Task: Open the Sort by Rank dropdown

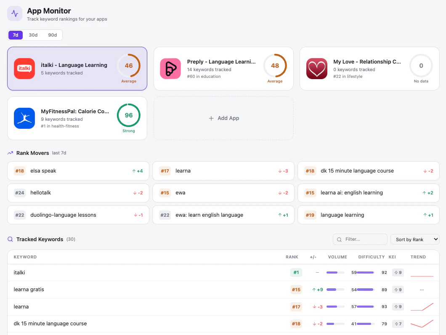Action: pyautogui.click(x=415, y=239)
